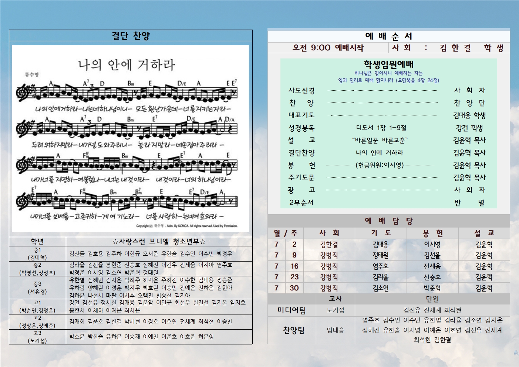Select the 2부순서 row label

click(301, 203)
